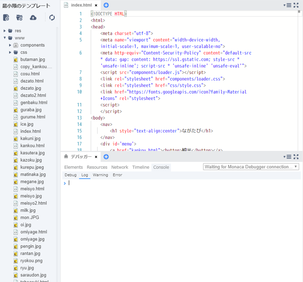Image resolution: width=303 pixels, height=282 pixels.
Task: Select the デバッガー panel tab
Action: 81,157
